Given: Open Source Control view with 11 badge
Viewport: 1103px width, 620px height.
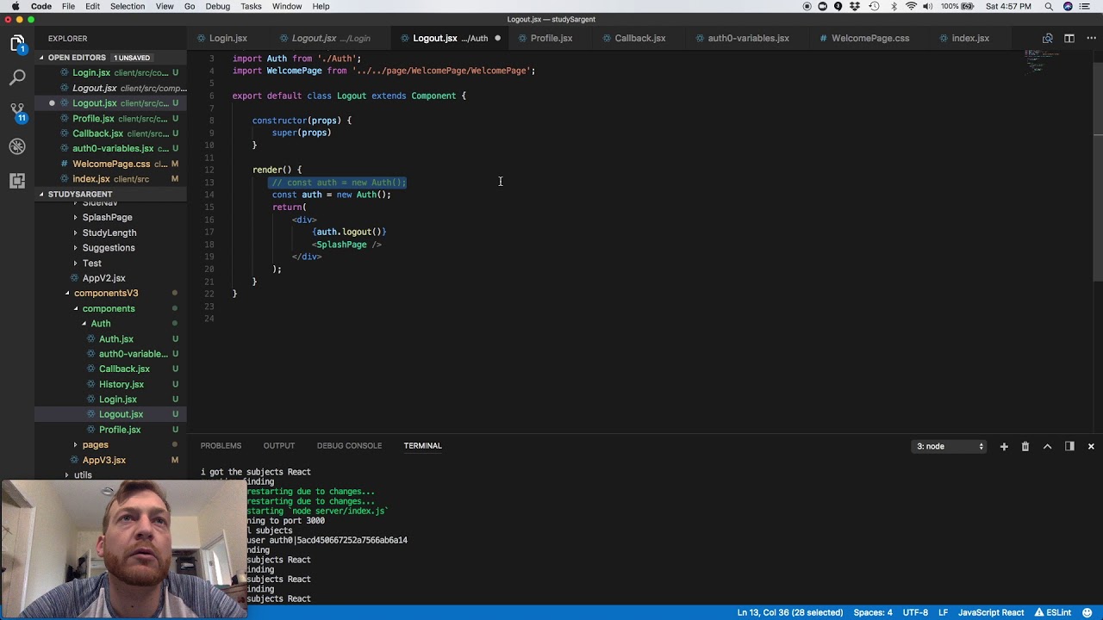Looking at the screenshot, I should [17, 112].
